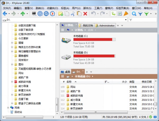Screen dimensions: 159x121
Task: Click the red X Delete icon
Action: point(85,14)
